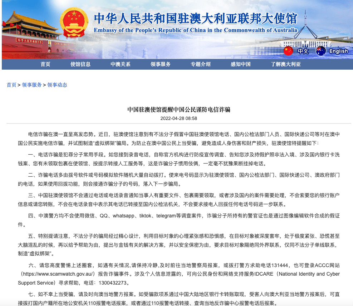The image size is (353, 306).
Task: Go to 首页 in the breadcrumb
Action: click(x=11, y=85)
